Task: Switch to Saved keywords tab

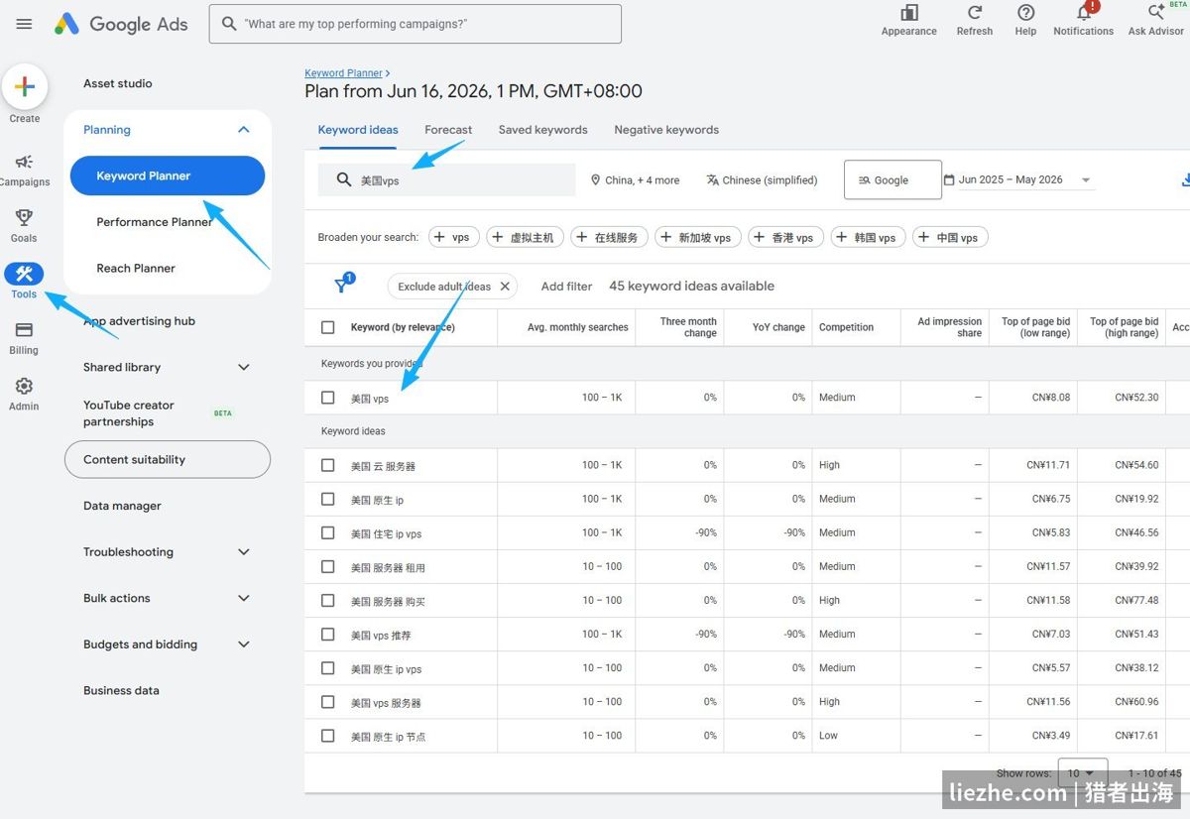Action: tap(542, 130)
